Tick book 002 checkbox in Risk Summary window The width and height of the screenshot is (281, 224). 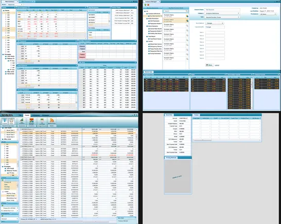(6, 15)
